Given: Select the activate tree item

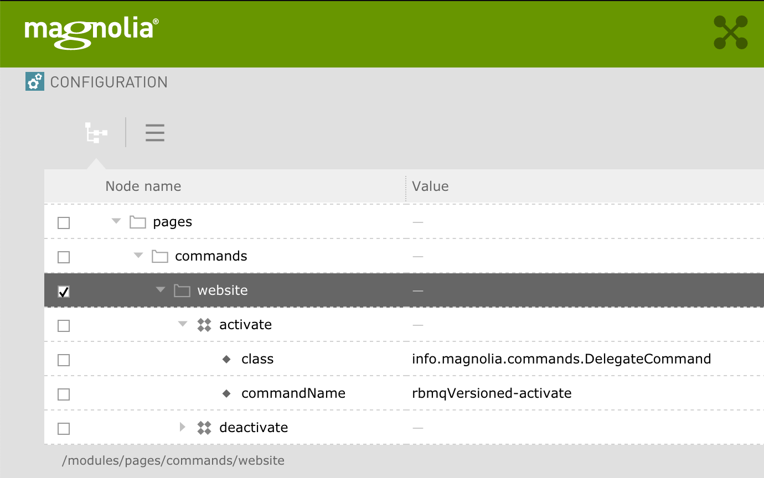Looking at the screenshot, I should [x=246, y=325].
